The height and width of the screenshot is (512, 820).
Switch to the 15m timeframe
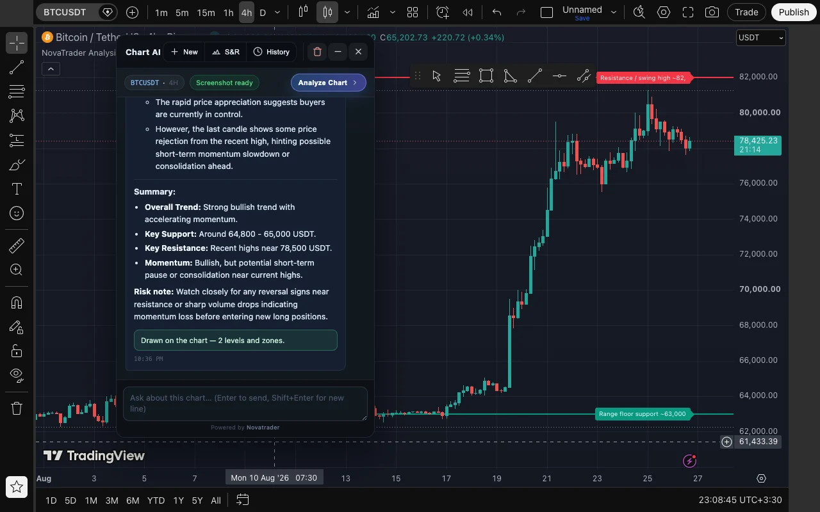[x=206, y=12]
